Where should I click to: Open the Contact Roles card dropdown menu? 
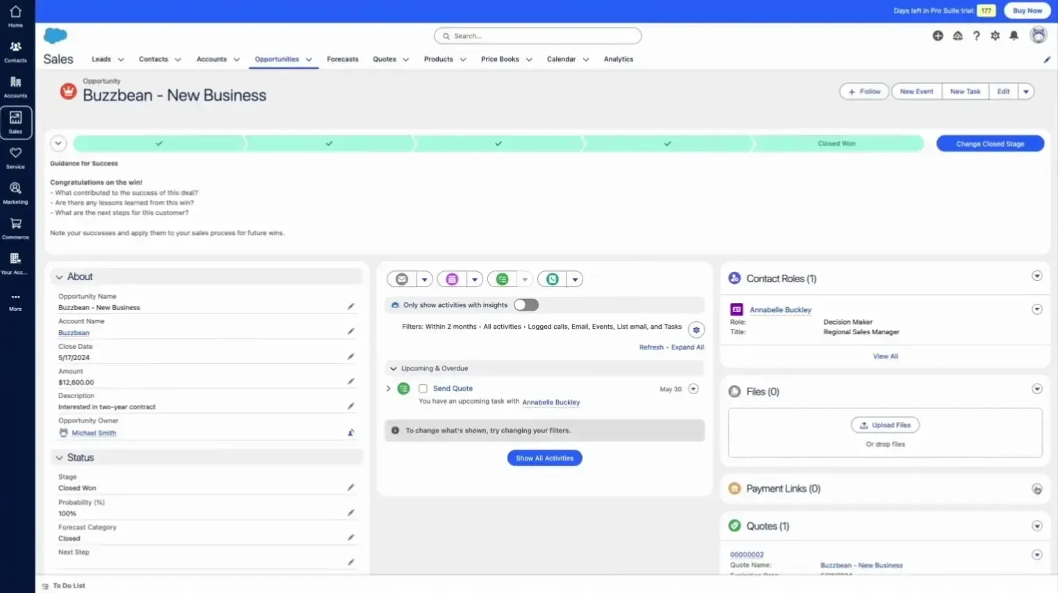point(1036,276)
